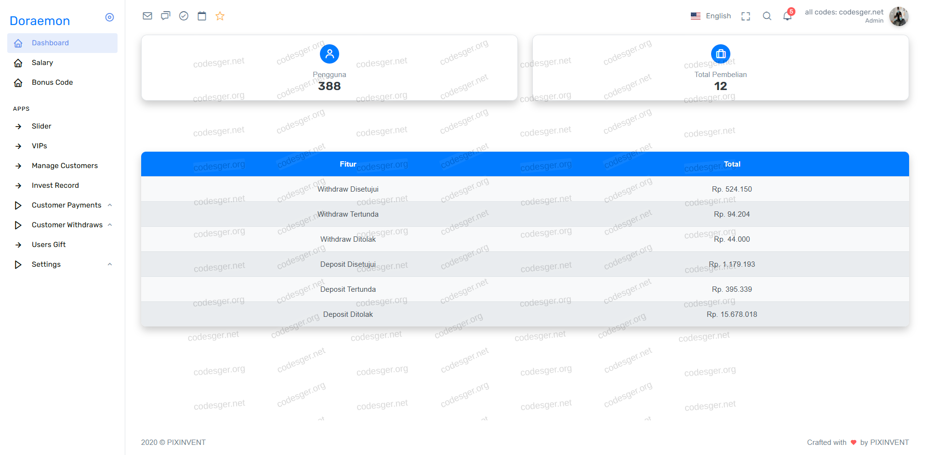Open the admin profile avatar
The height and width of the screenshot is (455, 925).
point(899,16)
